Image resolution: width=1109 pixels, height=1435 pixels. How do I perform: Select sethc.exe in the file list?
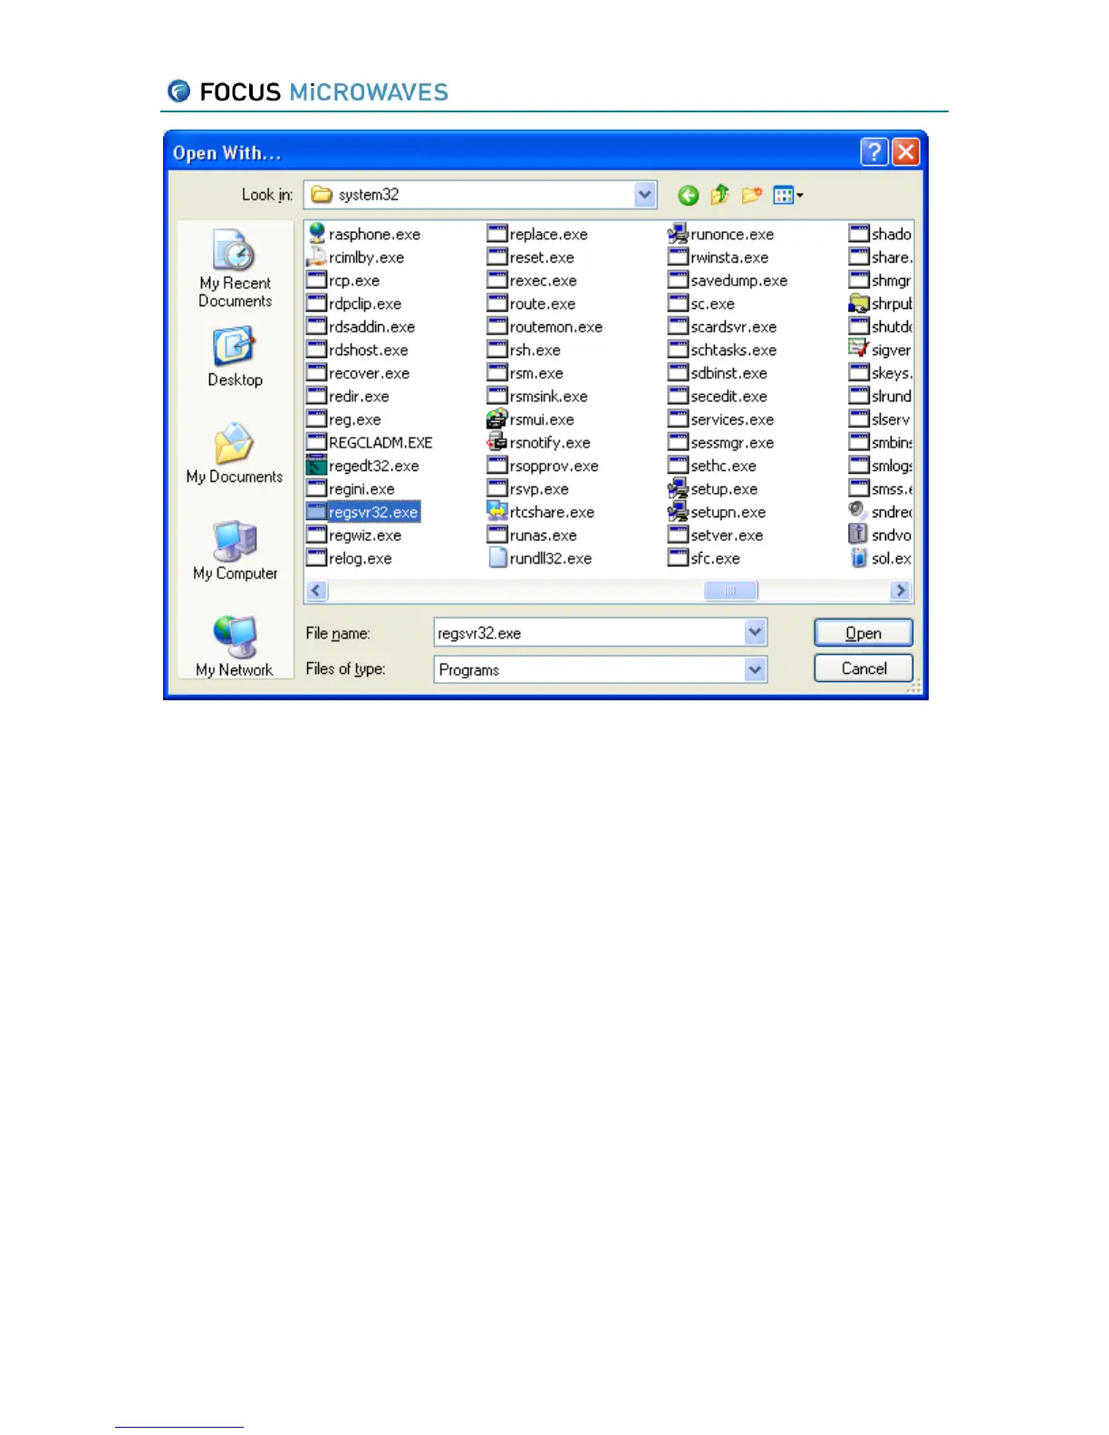(713, 466)
